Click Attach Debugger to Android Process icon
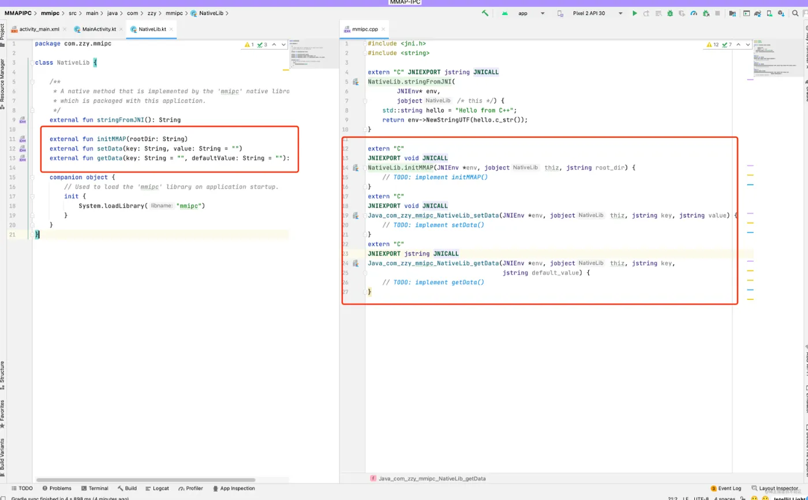The height and width of the screenshot is (500, 808). pyautogui.click(x=705, y=13)
